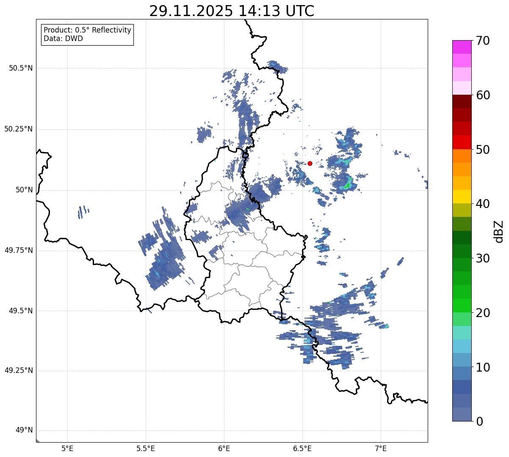
Task: Click the 49.5°N latitude label
Action: coord(20,311)
